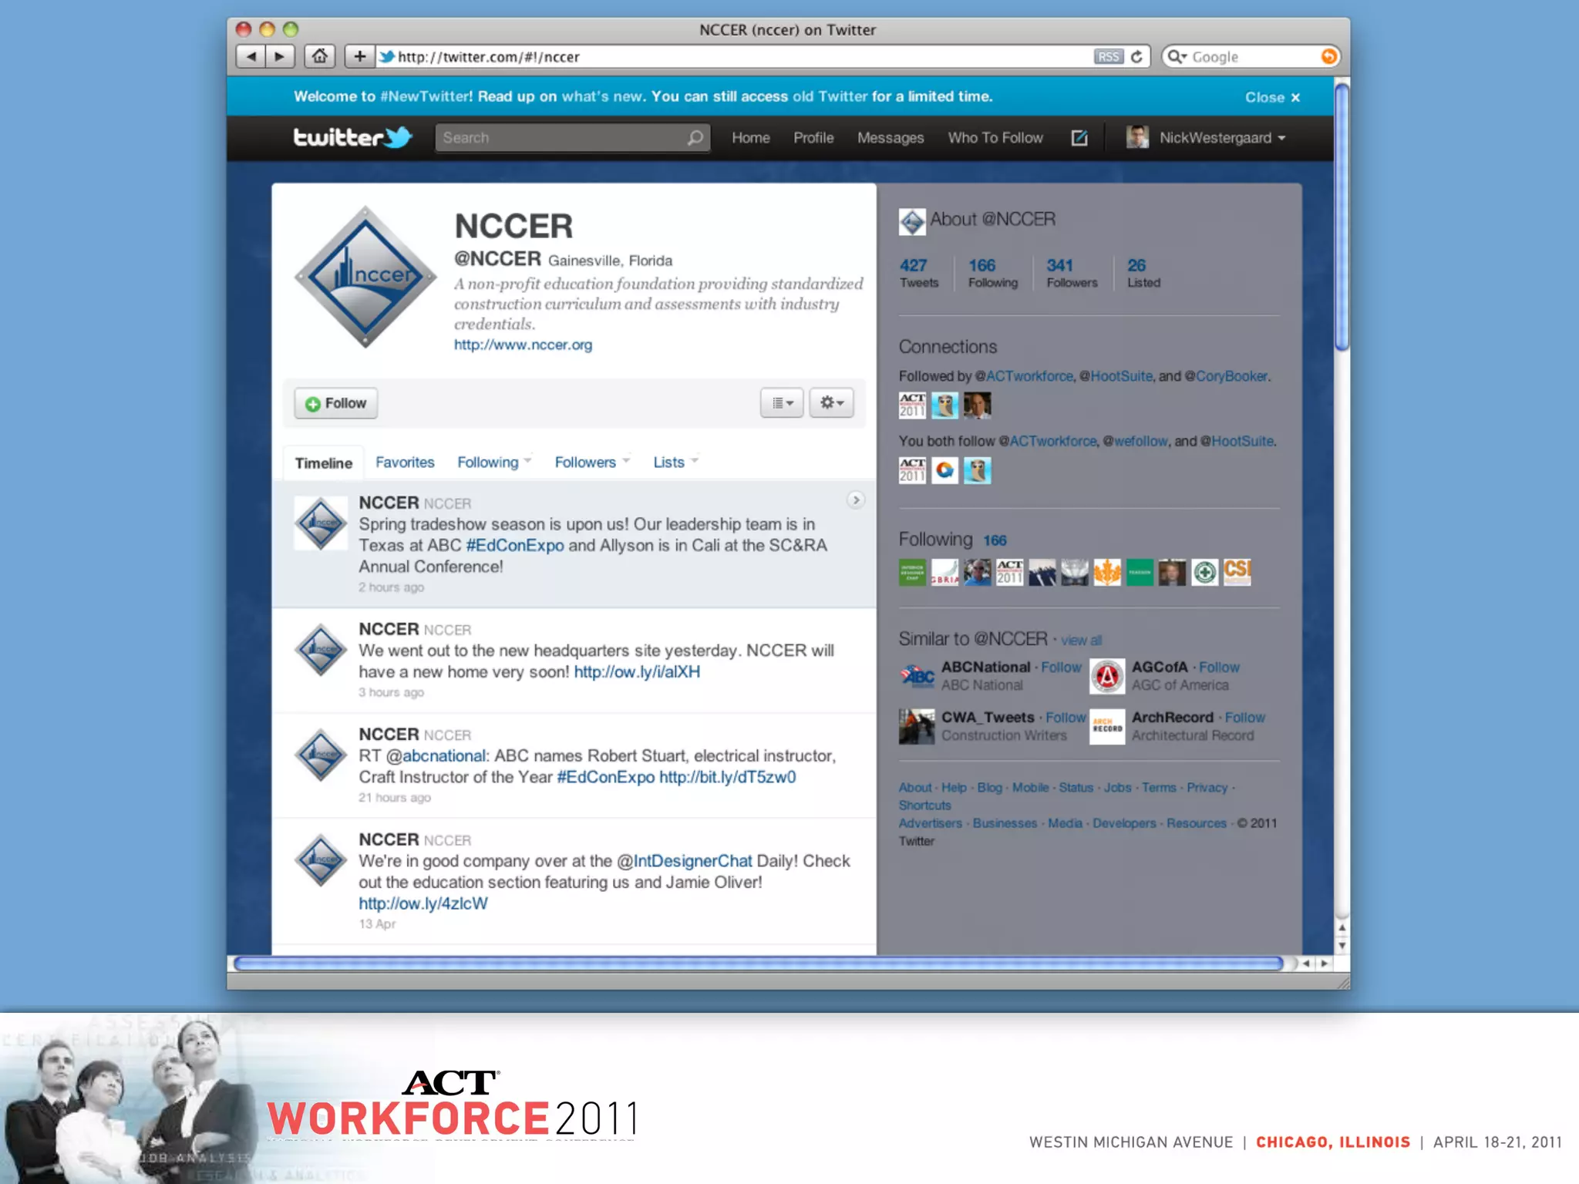This screenshot has height=1184, width=1579.
Task: Click the Twitter logo in the top bar
Action: [x=352, y=137]
